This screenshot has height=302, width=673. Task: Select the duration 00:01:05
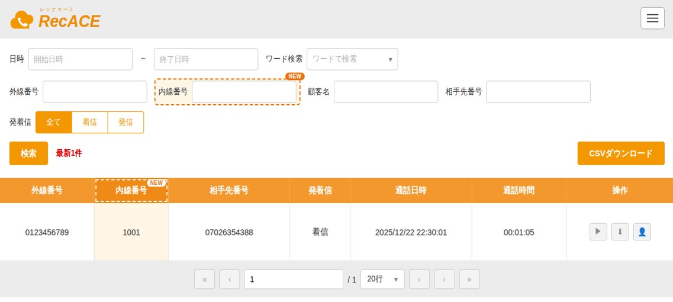pyautogui.click(x=519, y=232)
